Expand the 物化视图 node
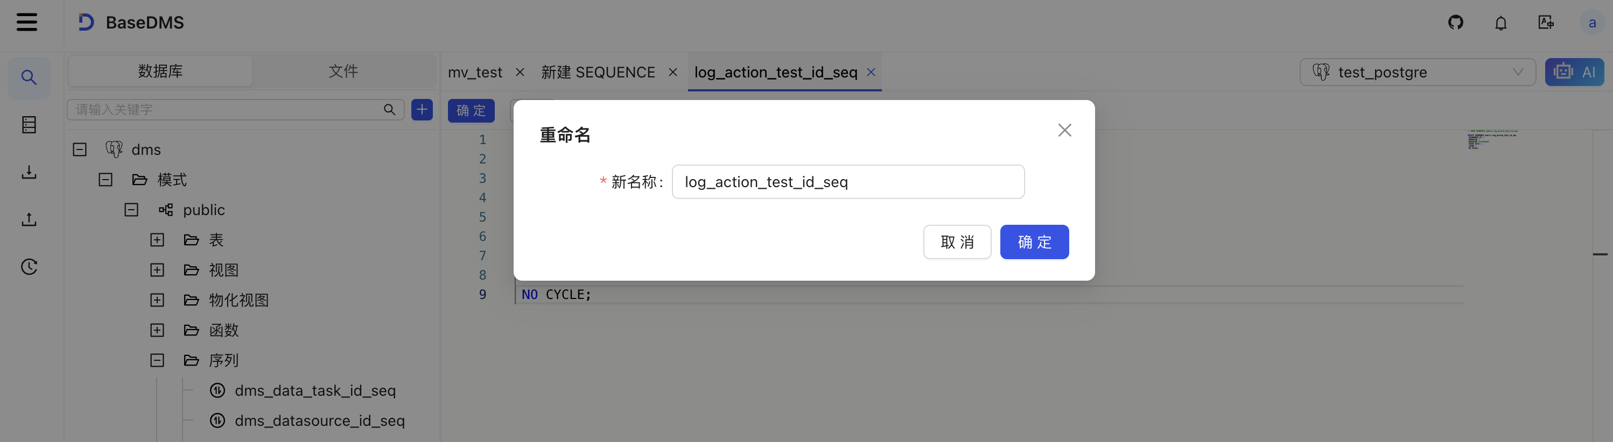The height and width of the screenshot is (442, 1613). pyautogui.click(x=157, y=300)
